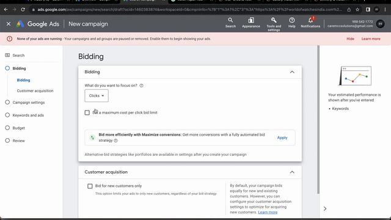Image resolution: width=391 pixels, height=220 pixels.
Task: Open Tools and settings wrench
Action: pos(274,24)
